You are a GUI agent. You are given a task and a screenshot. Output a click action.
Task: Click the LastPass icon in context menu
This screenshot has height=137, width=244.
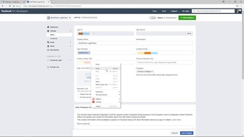click(x=93, y=102)
